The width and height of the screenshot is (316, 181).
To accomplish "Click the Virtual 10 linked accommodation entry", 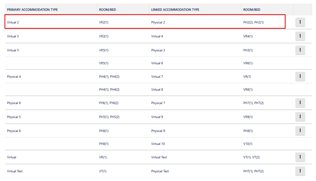I will tap(158, 144).
